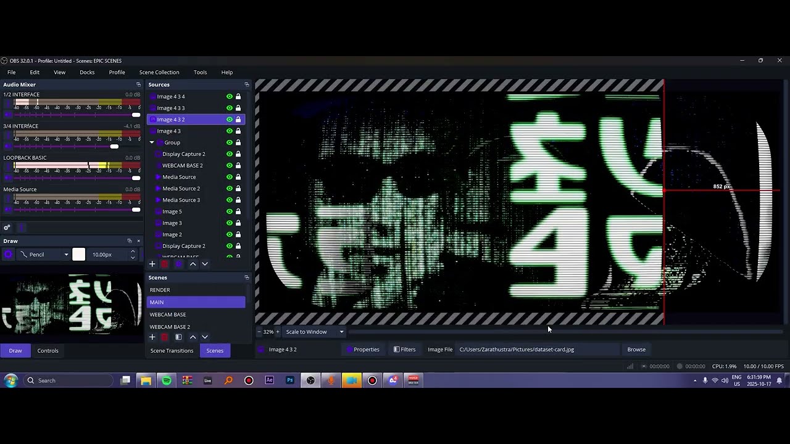The height and width of the screenshot is (444, 790).
Task: Remove the selected source with the red trash icon
Action: pos(164,264)
